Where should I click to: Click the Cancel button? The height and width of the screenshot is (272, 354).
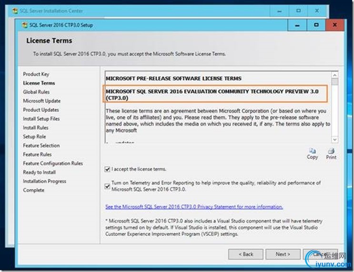click(320, 254)
